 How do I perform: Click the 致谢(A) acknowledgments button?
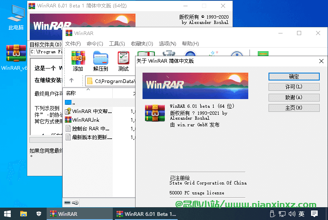(x=294, y=97)
